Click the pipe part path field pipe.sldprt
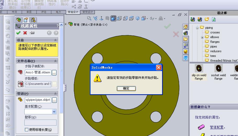Screen dimensions: 238x136 [x=38, y=100]
